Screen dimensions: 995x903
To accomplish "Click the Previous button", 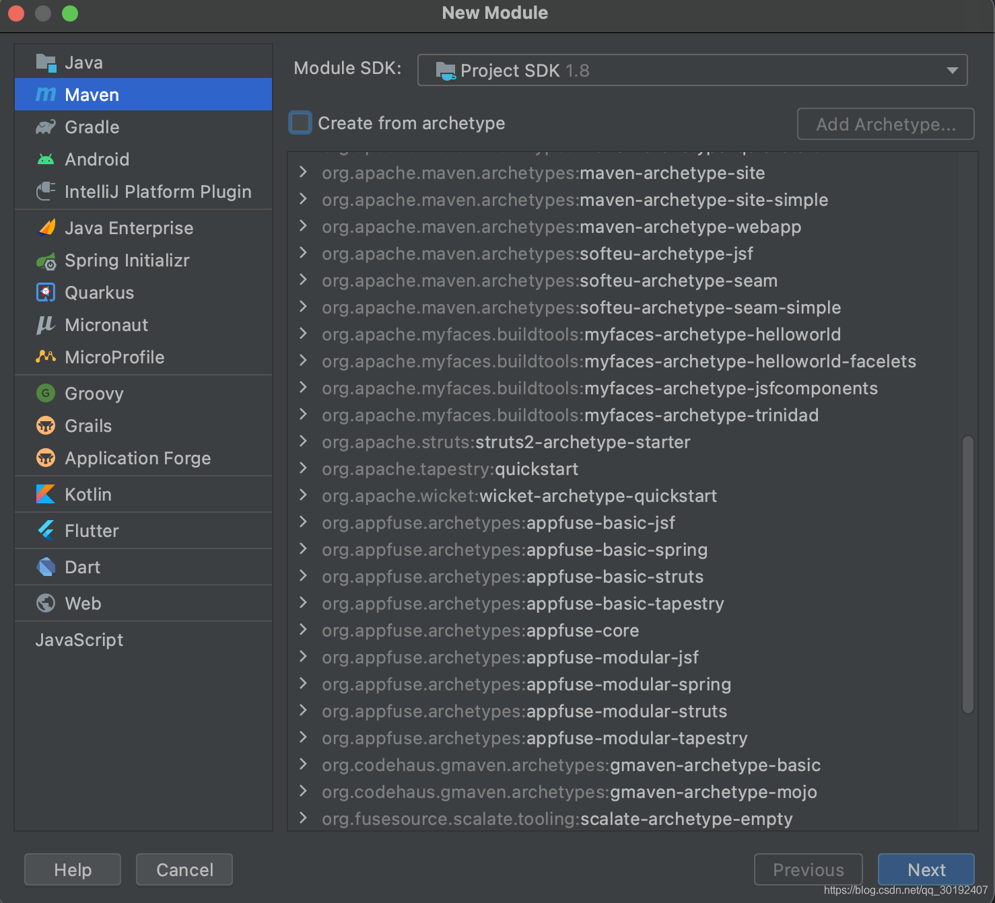I will pos(809,870).
